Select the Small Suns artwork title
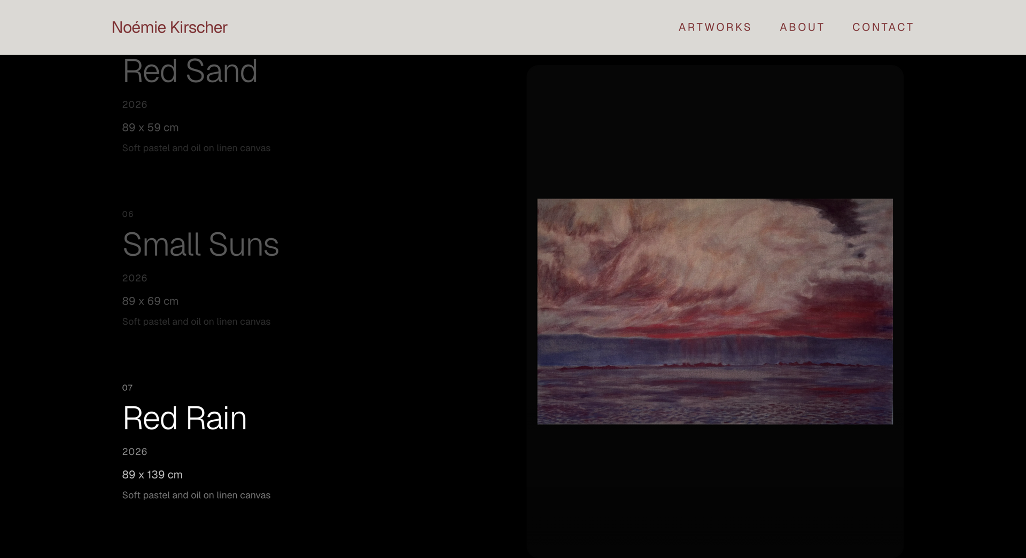Viewport: 1026px width, 558px height. click(x=200, y=245)
